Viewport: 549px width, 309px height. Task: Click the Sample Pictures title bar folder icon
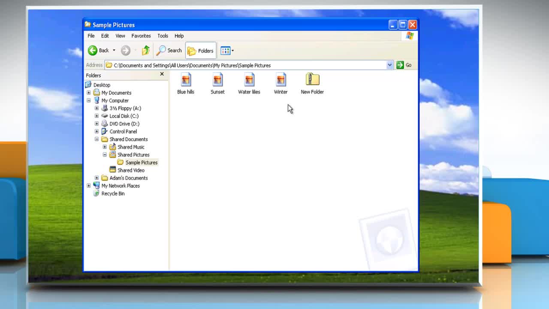click(x=88, y=24)
